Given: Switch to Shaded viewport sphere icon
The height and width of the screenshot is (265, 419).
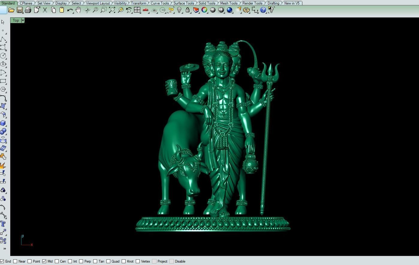Looking at the screenshot, I should coord(213,10).
